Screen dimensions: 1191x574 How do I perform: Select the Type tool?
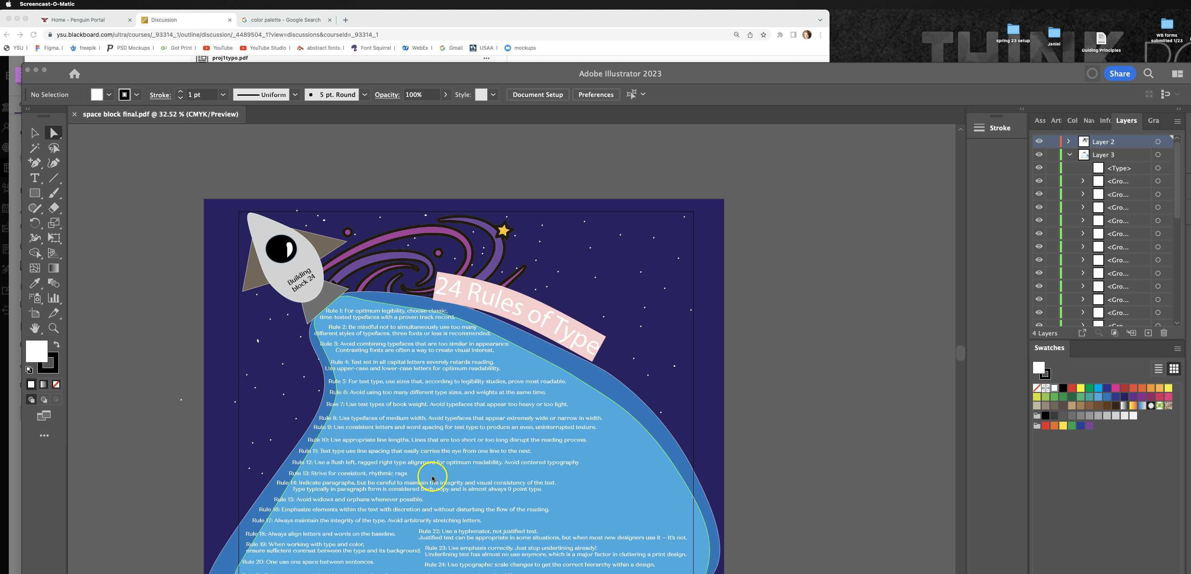[35, 178]
